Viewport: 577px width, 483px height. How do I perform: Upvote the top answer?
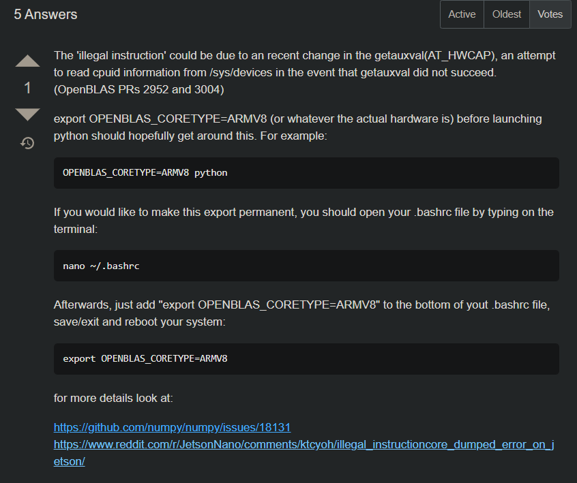click(x=27, y=61)
